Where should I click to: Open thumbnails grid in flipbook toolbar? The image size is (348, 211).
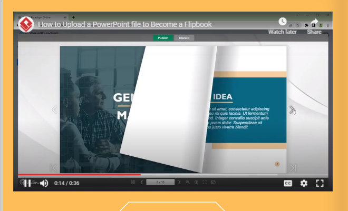[x=133, y=182]
